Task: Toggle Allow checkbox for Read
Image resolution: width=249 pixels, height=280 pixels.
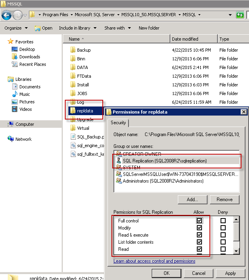Action: (199, 249)
